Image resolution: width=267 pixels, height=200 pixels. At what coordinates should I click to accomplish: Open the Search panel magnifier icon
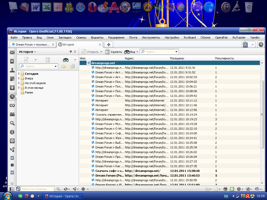click(12, 123)
